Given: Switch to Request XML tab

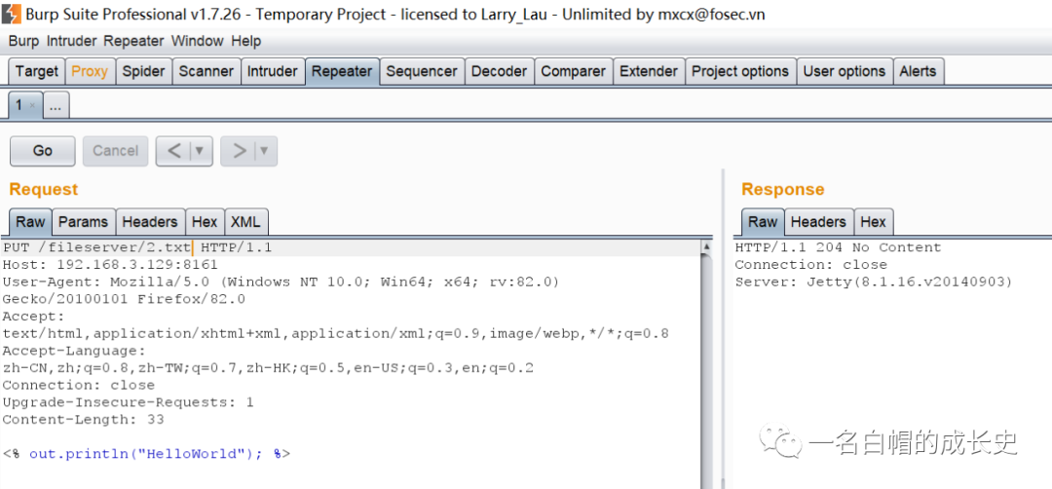Looking at the screenshot, I should pos(246,222).
